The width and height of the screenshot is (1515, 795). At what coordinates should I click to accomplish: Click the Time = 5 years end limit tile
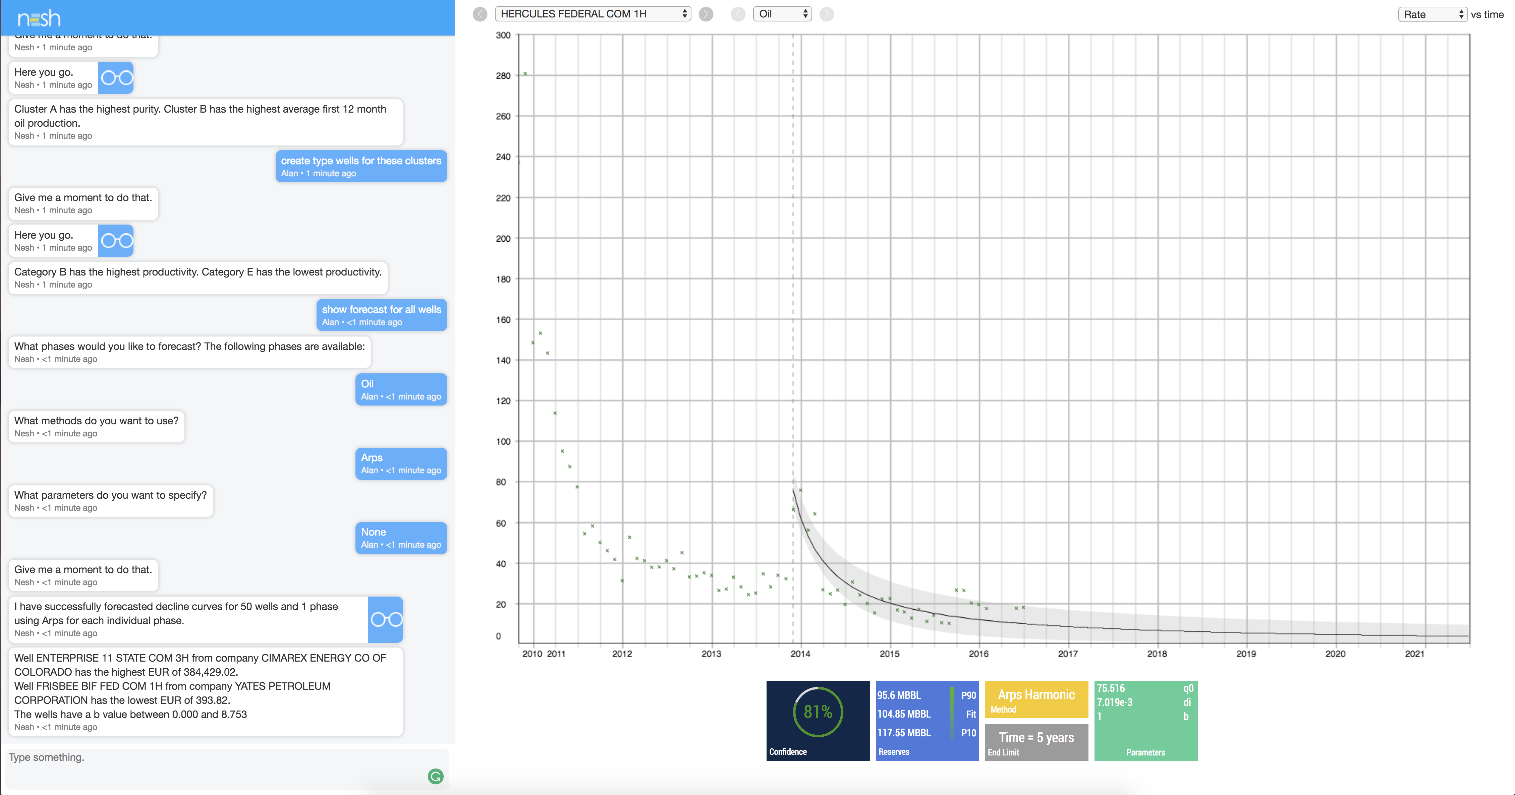tap(1036, 742)
